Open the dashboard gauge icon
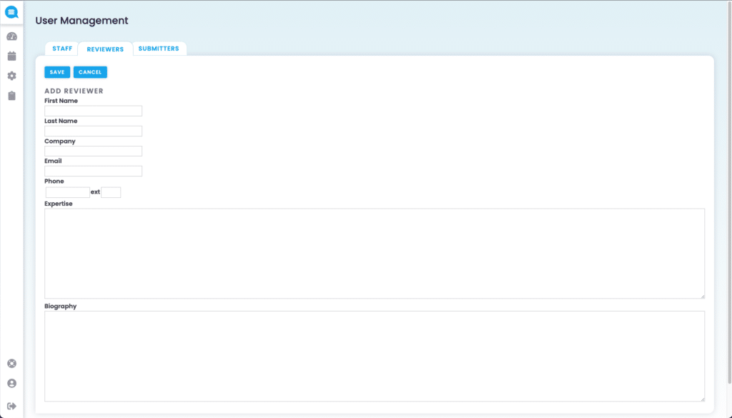Viewport: 732px width, 418px height. 11,36
